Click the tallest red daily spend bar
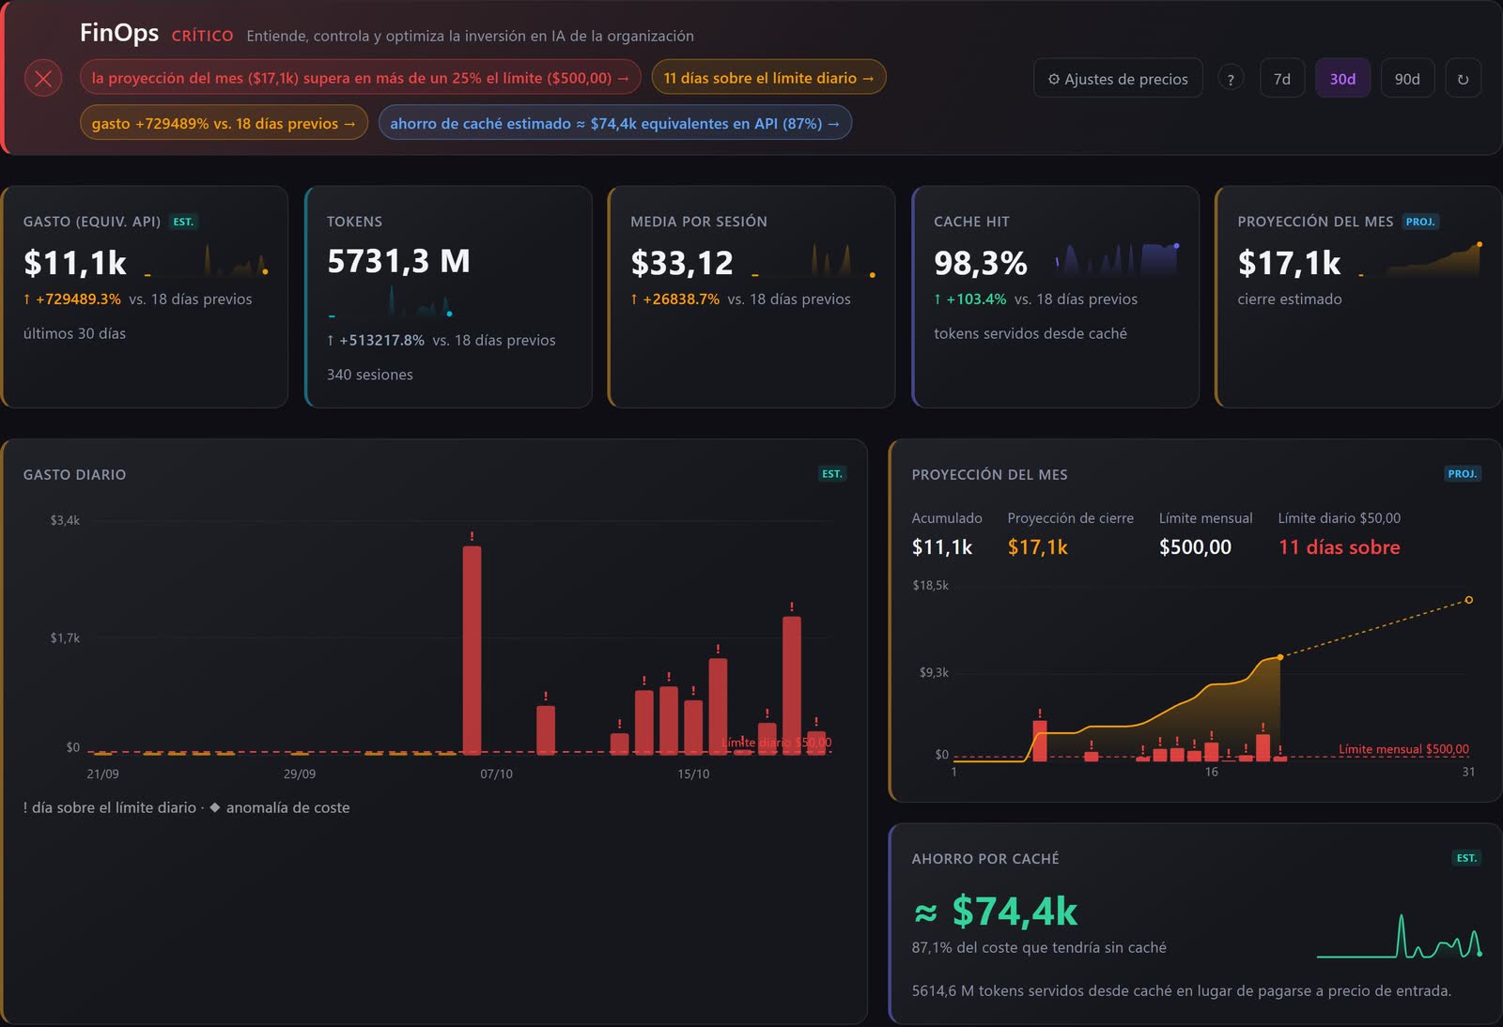The image size is (1503, 1027). click(x=472, y=650)
